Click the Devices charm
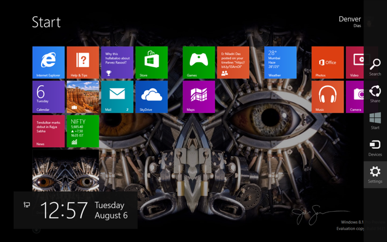387x242 pixels. 375,147
